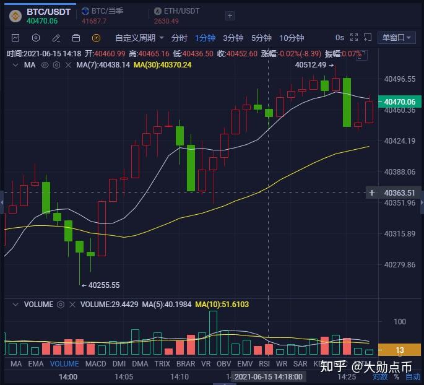Click the MA(10):51.6103 volume label
Viewport: 424px width, 385px height.
222,305
